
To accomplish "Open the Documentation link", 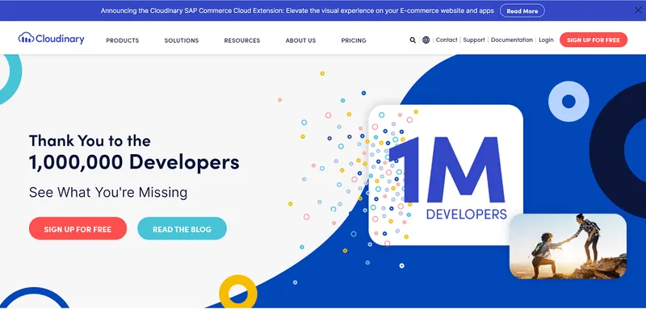I will tap(512, 40).
